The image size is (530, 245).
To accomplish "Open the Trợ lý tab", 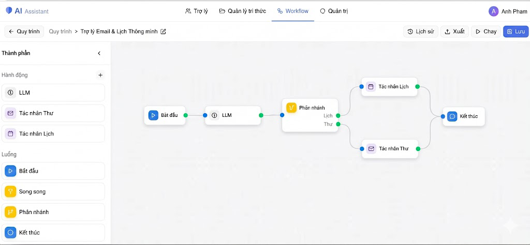I will 196,11.
